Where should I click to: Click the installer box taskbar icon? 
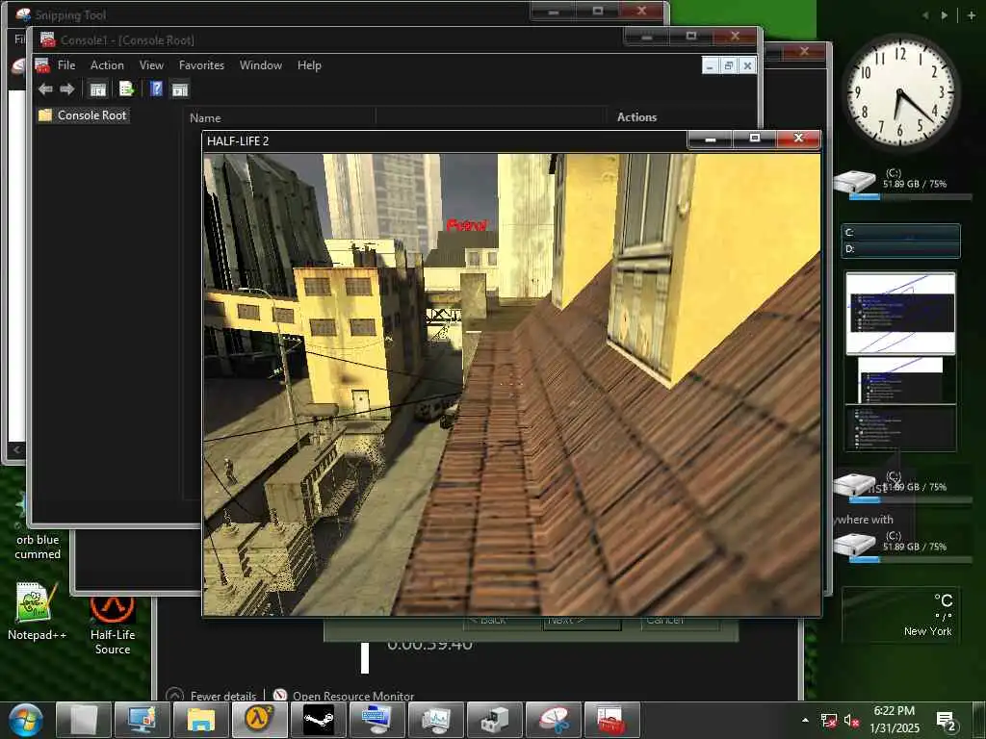click(x=494, y=720)
